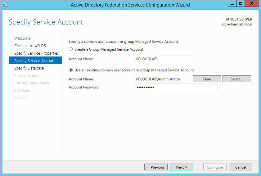Click the Review Options step
Image resolution: width=261 pixels, height=176 pixels.
(28, 76)
